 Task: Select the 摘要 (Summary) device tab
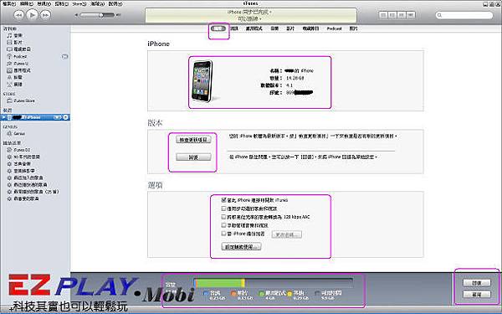(x=218, y=28)
